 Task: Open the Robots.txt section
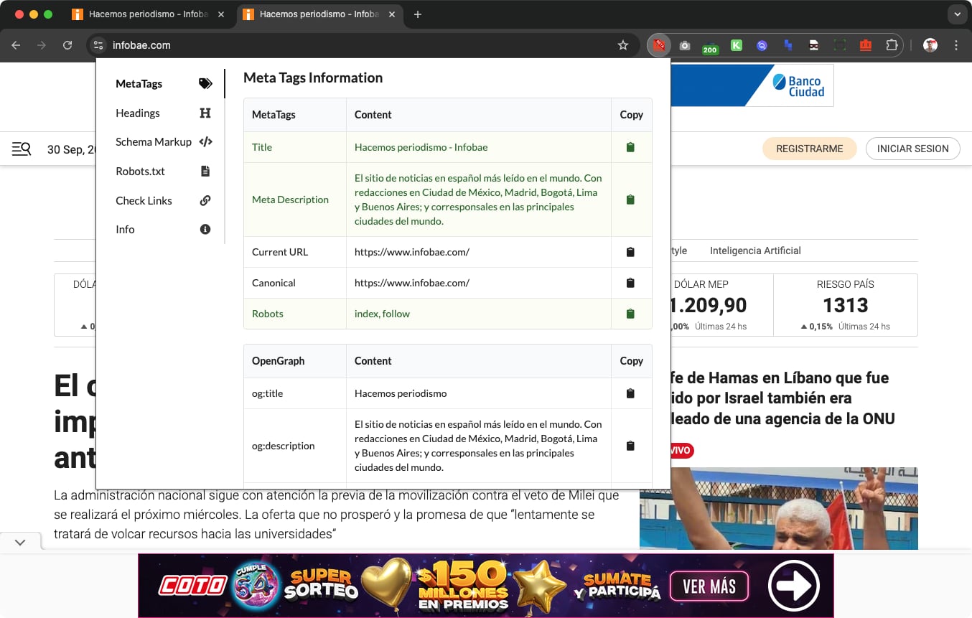point(164,172)
